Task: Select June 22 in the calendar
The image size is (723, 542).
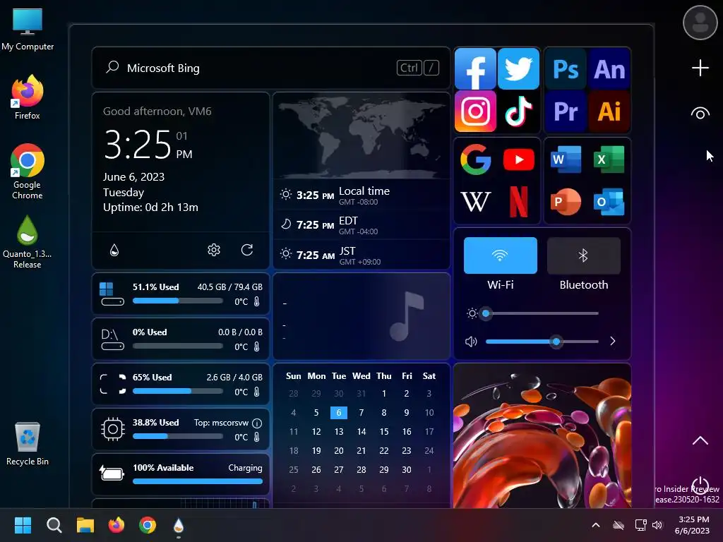Action: (x=383, y=450)
